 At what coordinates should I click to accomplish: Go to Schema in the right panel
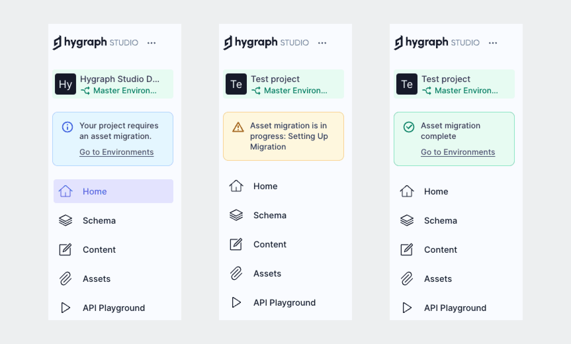coord(440,221)
